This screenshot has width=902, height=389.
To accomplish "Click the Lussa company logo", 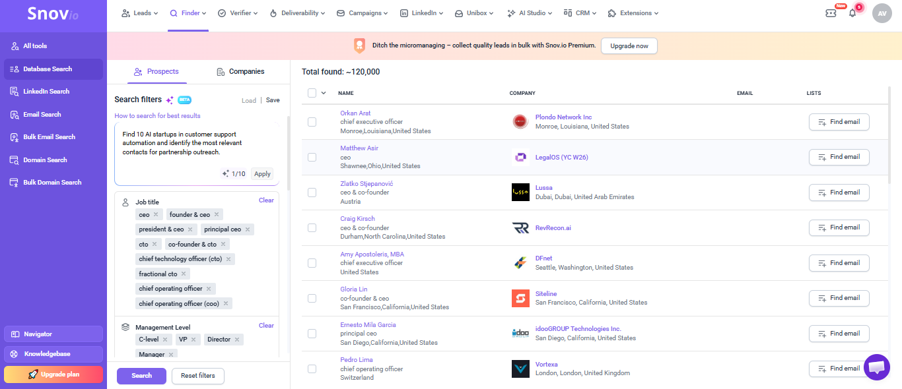I will [520, 192].
